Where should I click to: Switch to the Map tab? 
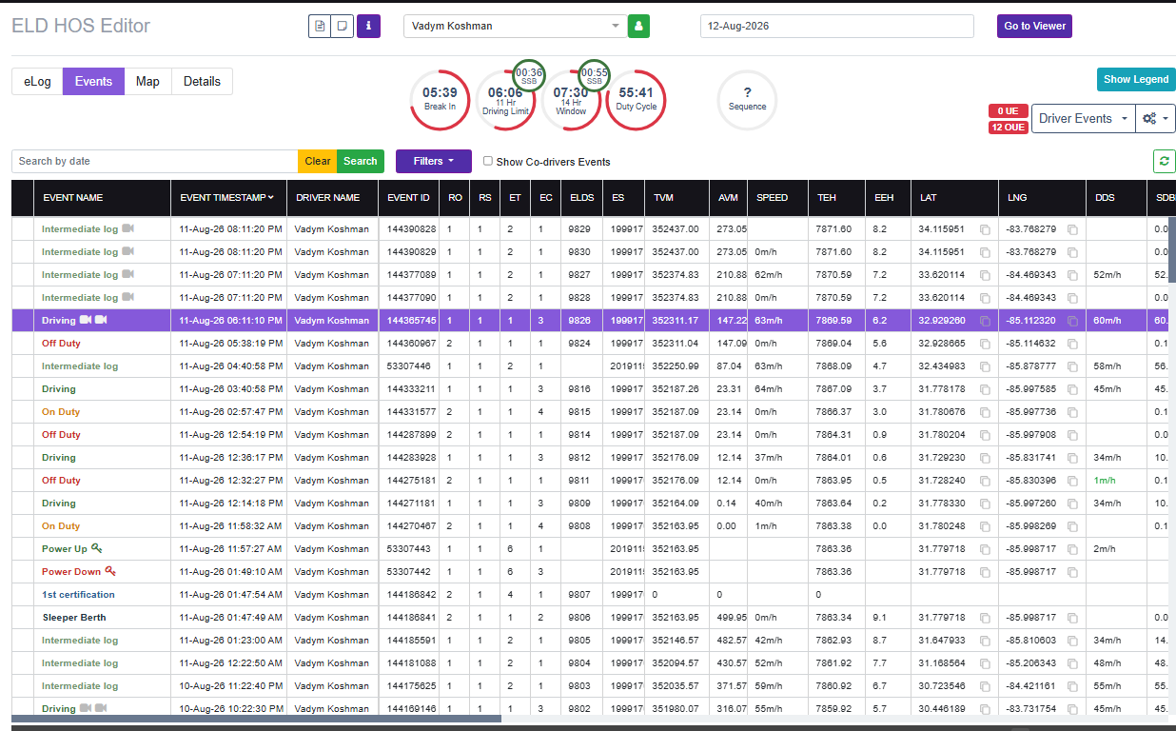click(x=147, y=81)
